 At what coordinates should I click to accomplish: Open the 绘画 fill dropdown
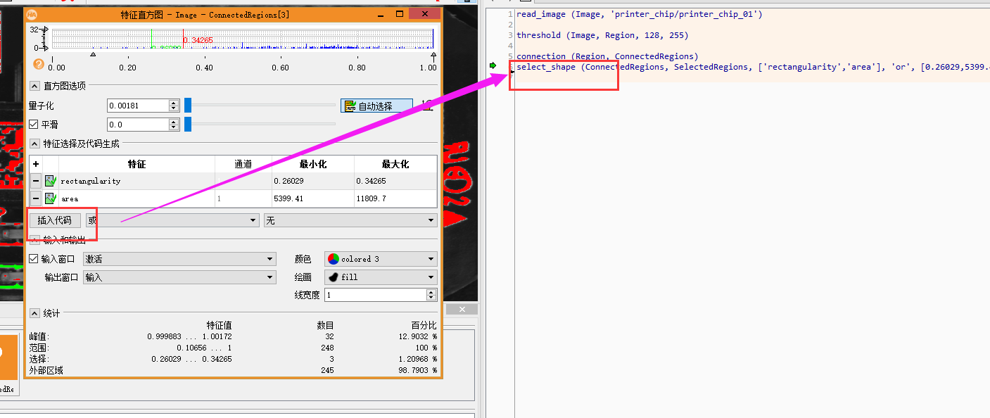click(379, 277)
